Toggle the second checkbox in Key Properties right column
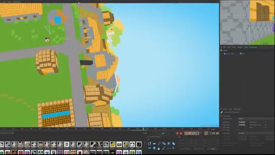 click(x=266, y=124)
